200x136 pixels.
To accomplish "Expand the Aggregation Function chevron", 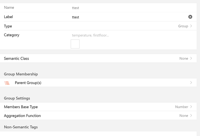I will (x=191, y=116).
